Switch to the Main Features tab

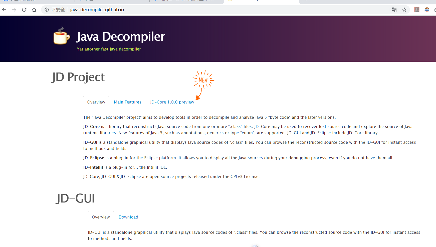click(128, 102)
